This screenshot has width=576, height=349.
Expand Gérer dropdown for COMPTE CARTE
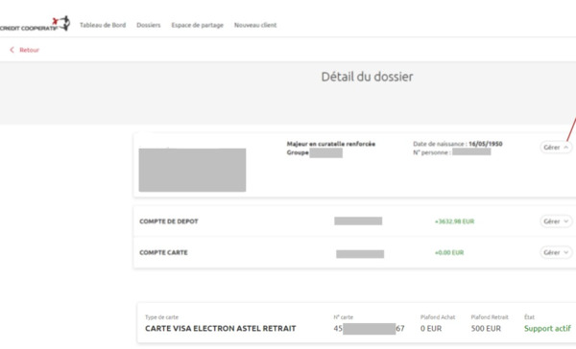[x=556, y=252]
